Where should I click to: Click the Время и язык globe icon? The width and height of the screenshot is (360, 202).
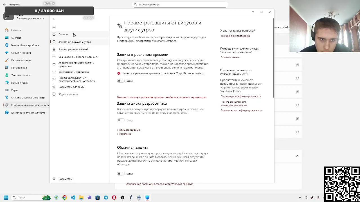(x=7, y=82)
